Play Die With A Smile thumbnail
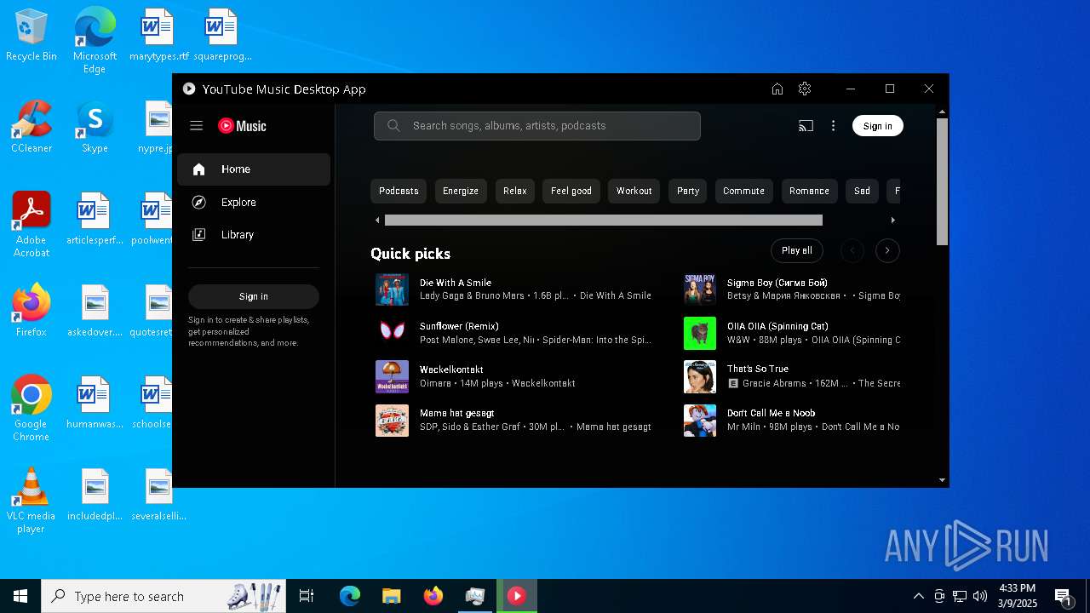This screenshot has width=1090, height=613. [392, 289]
